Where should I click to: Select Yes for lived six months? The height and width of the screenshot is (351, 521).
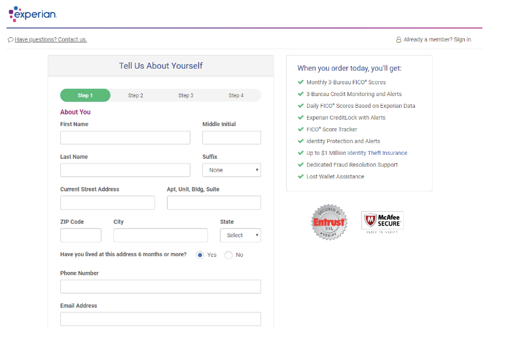[x=200, y=255]
